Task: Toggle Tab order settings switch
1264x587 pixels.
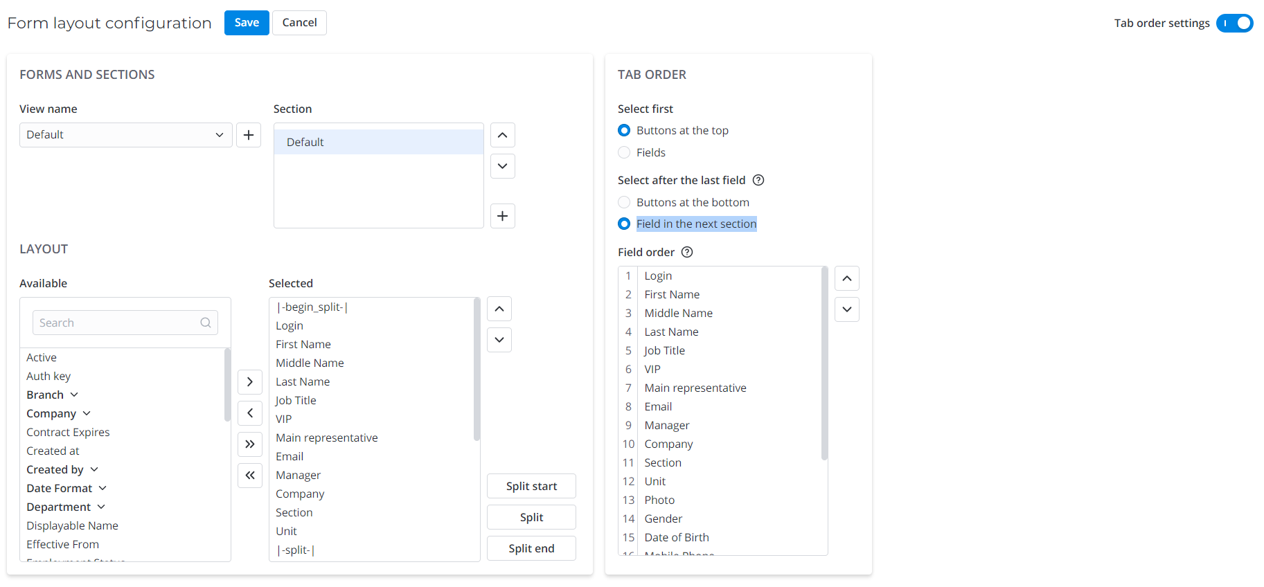Action: [x=1234, y=23]
